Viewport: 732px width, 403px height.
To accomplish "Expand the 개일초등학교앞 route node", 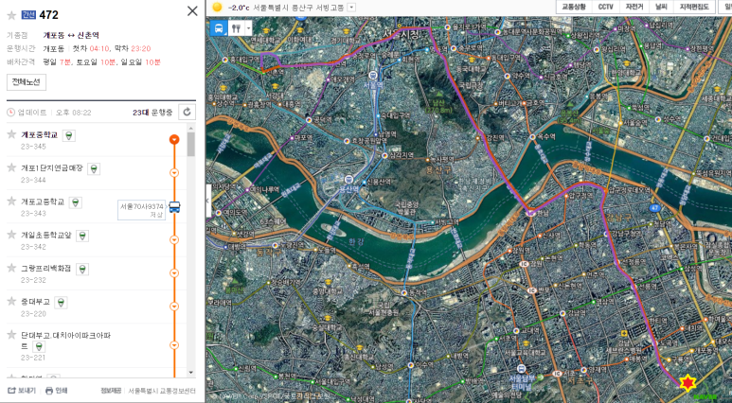I will click(x=174, y=239).
